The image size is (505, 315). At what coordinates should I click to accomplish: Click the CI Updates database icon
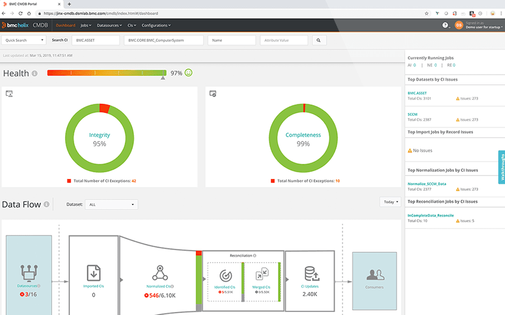pyautogui.click(x=312, y=274)
